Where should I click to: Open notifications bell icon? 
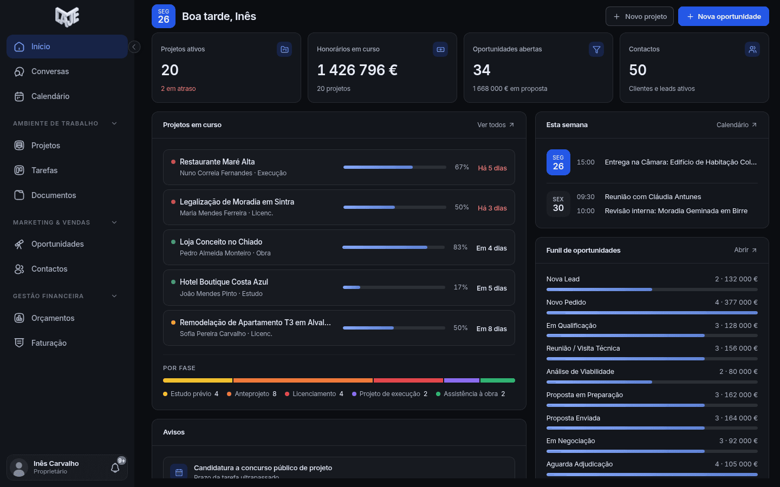tap(115, 468)
